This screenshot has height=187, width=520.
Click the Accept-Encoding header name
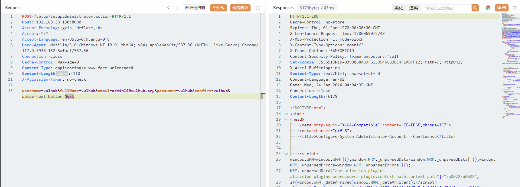[40, 28]
